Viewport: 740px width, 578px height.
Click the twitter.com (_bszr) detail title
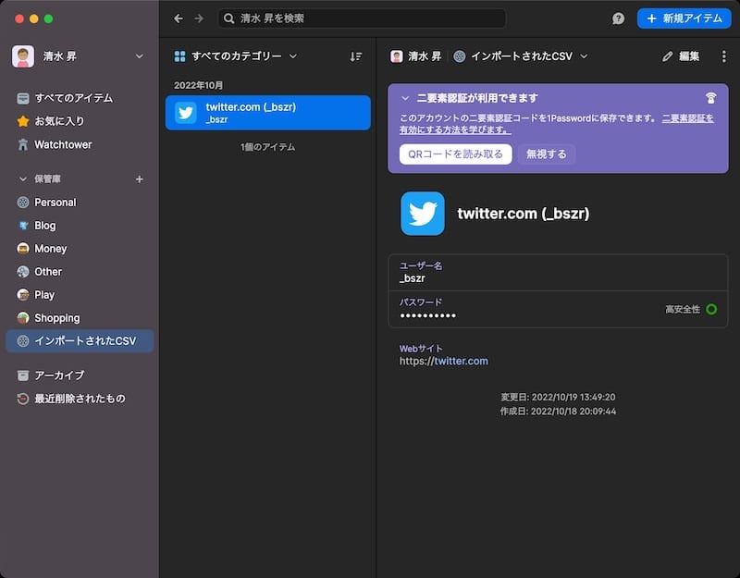tap(524, 214)
